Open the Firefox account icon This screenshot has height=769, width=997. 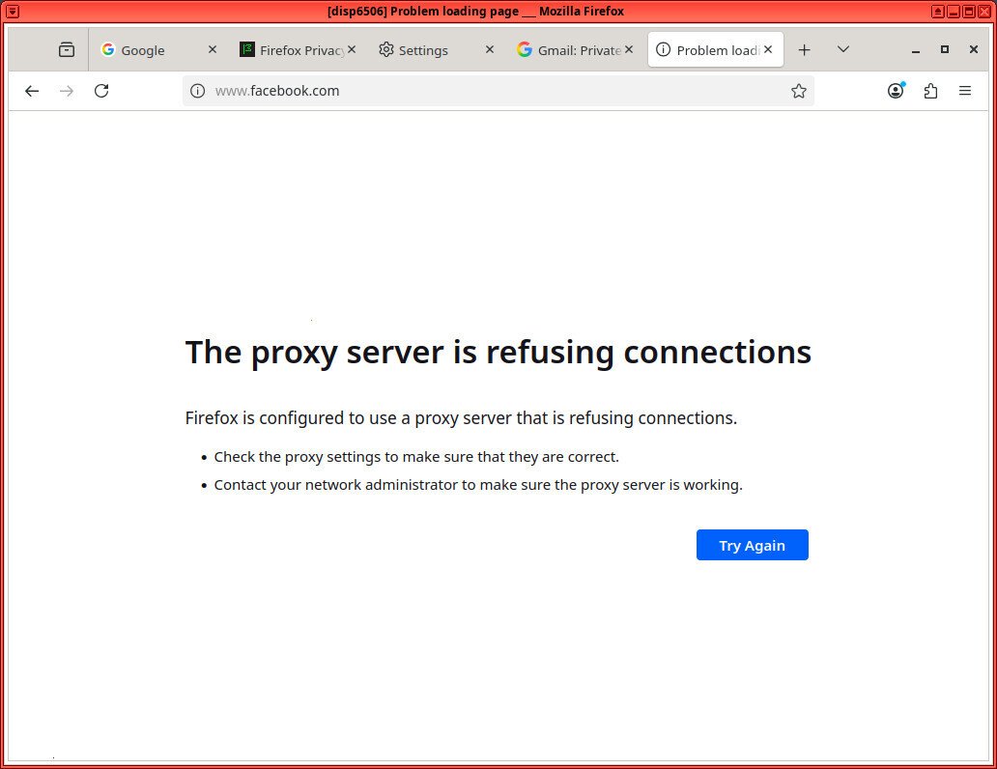(896, 90)
